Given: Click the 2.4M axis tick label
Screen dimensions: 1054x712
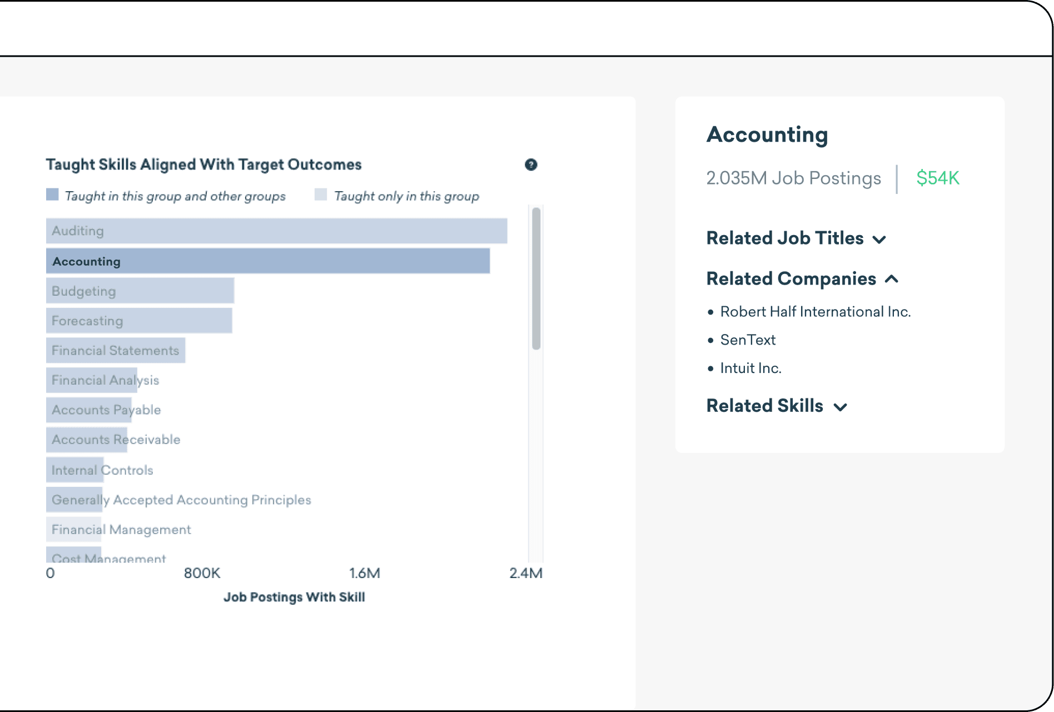Looking at the screenshot, I should (526, 573).
